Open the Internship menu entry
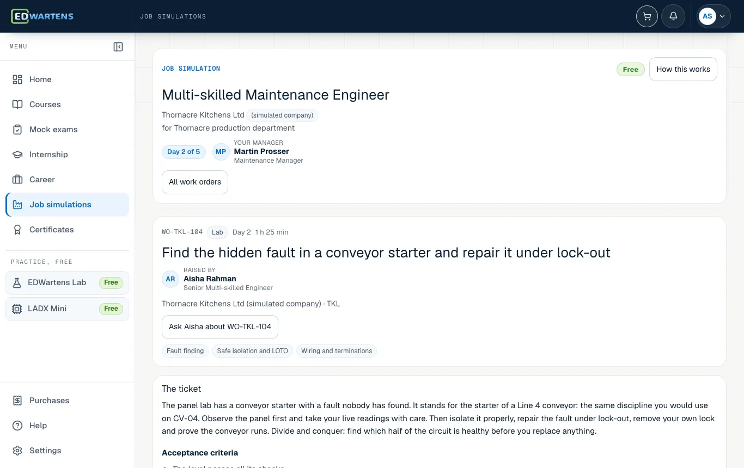Screen dimensions: 744x468 68,155
